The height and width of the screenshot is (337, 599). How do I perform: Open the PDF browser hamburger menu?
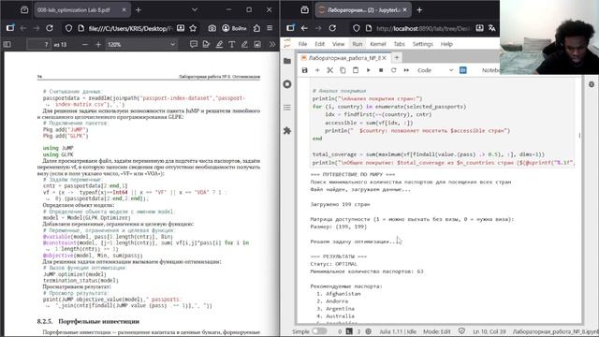tap(270, 28)
